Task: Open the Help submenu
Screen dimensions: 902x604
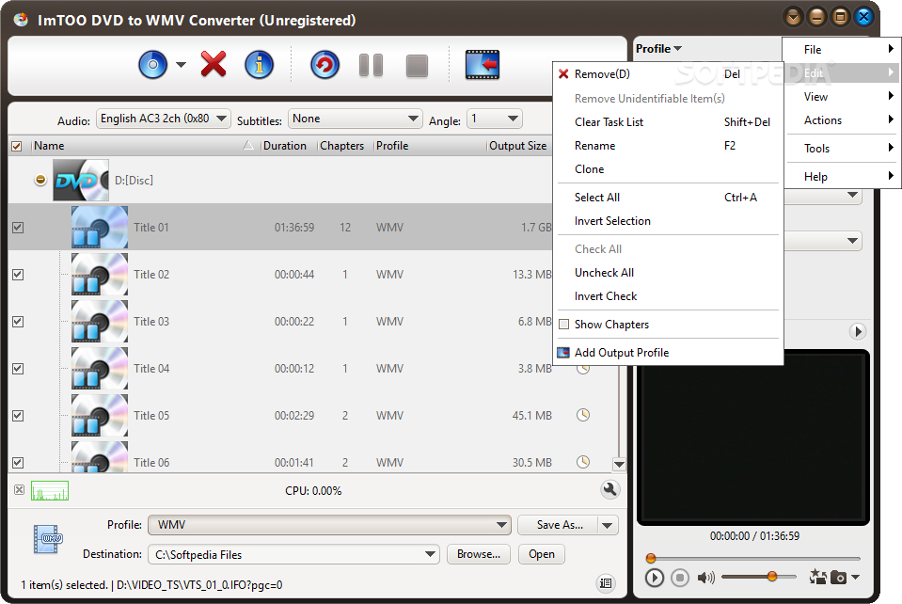Action: click(842, 177)
